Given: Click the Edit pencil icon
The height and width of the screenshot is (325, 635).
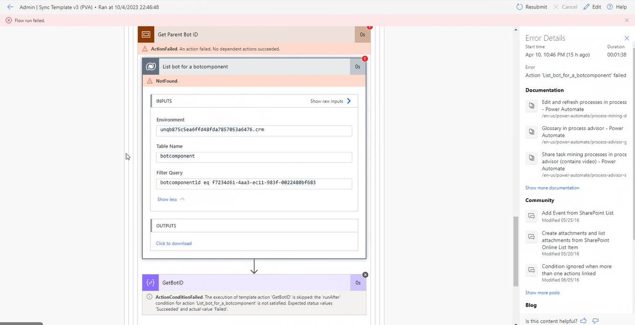Looking at the screenshot, I should click(x=587, y=7).
